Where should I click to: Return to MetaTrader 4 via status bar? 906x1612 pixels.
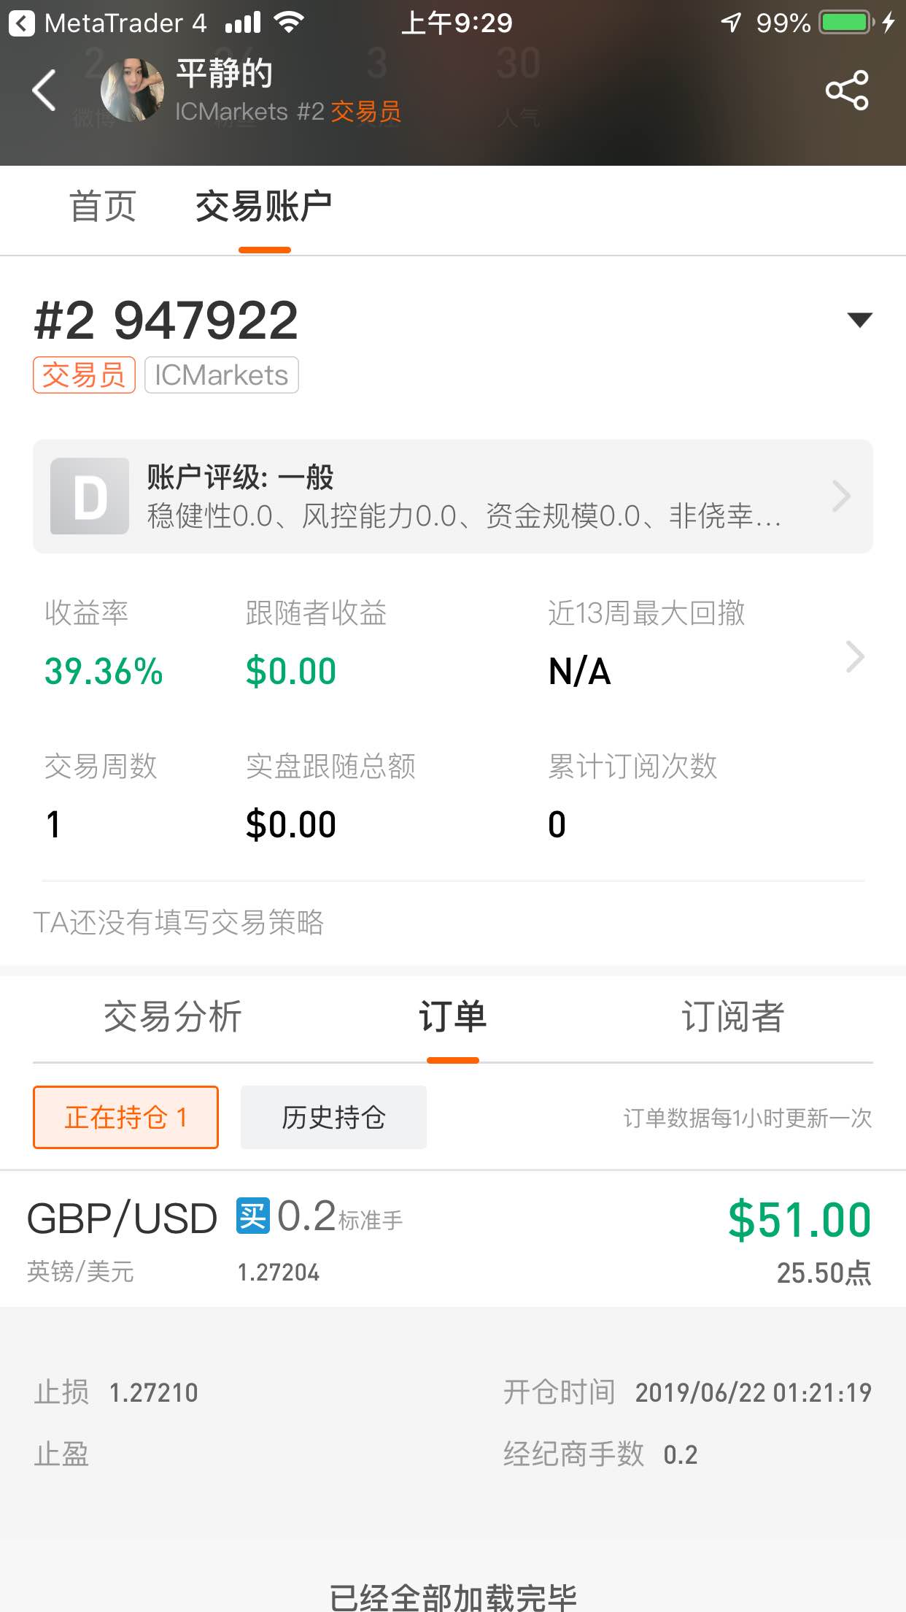coord(108,23)
